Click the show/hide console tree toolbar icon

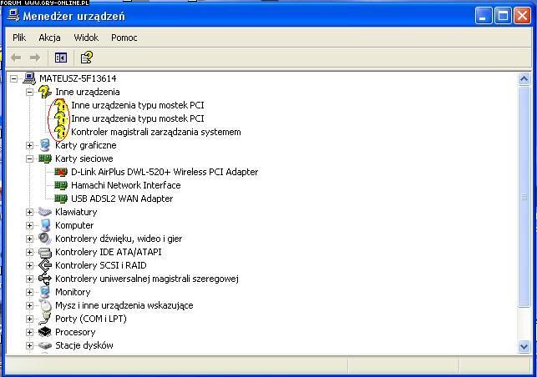pos(60,58)
